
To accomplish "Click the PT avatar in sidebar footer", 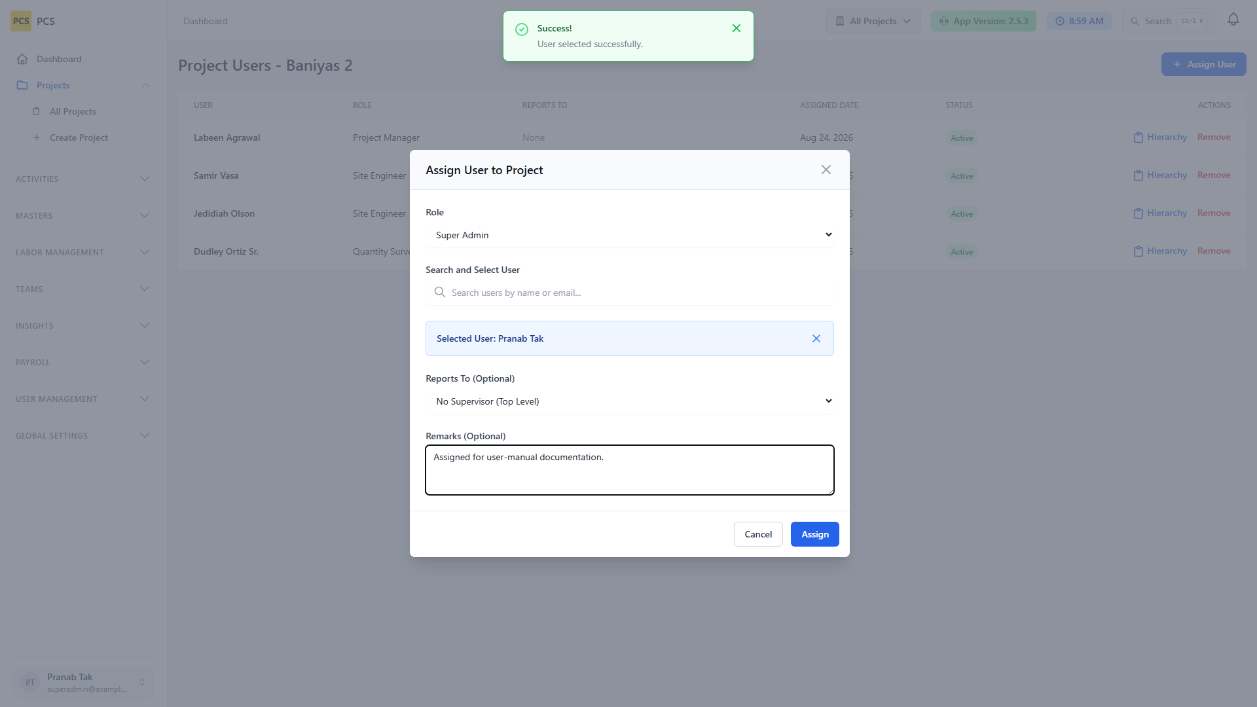I will point(30,682).
